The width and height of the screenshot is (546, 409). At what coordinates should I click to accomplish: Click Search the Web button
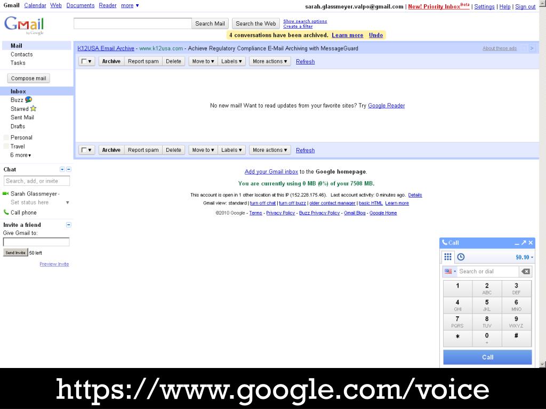256,23
